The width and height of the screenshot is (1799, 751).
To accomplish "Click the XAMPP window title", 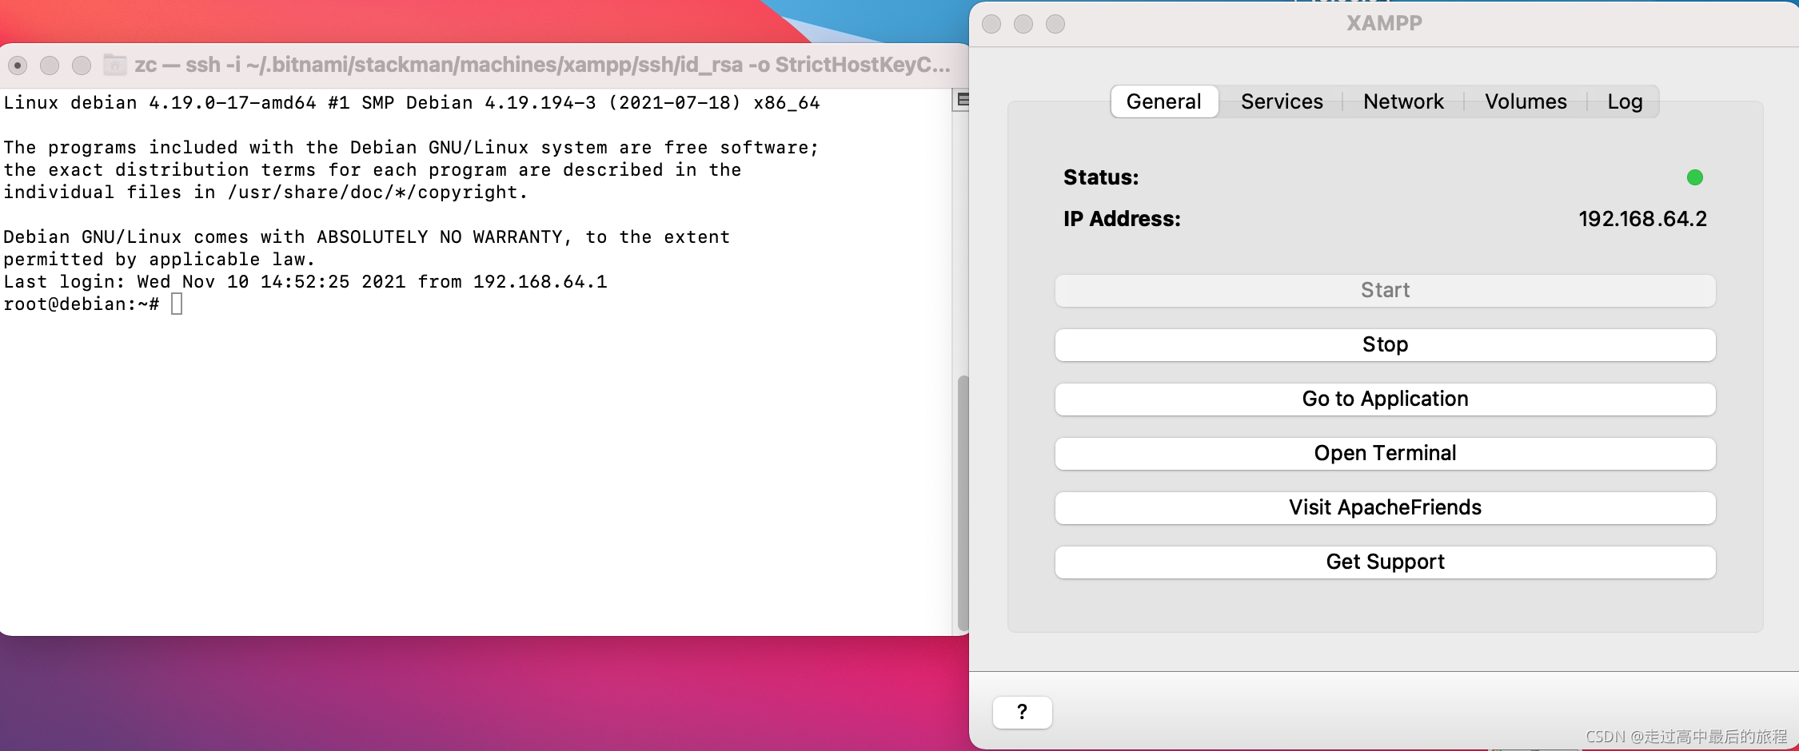I will 1384,23.
